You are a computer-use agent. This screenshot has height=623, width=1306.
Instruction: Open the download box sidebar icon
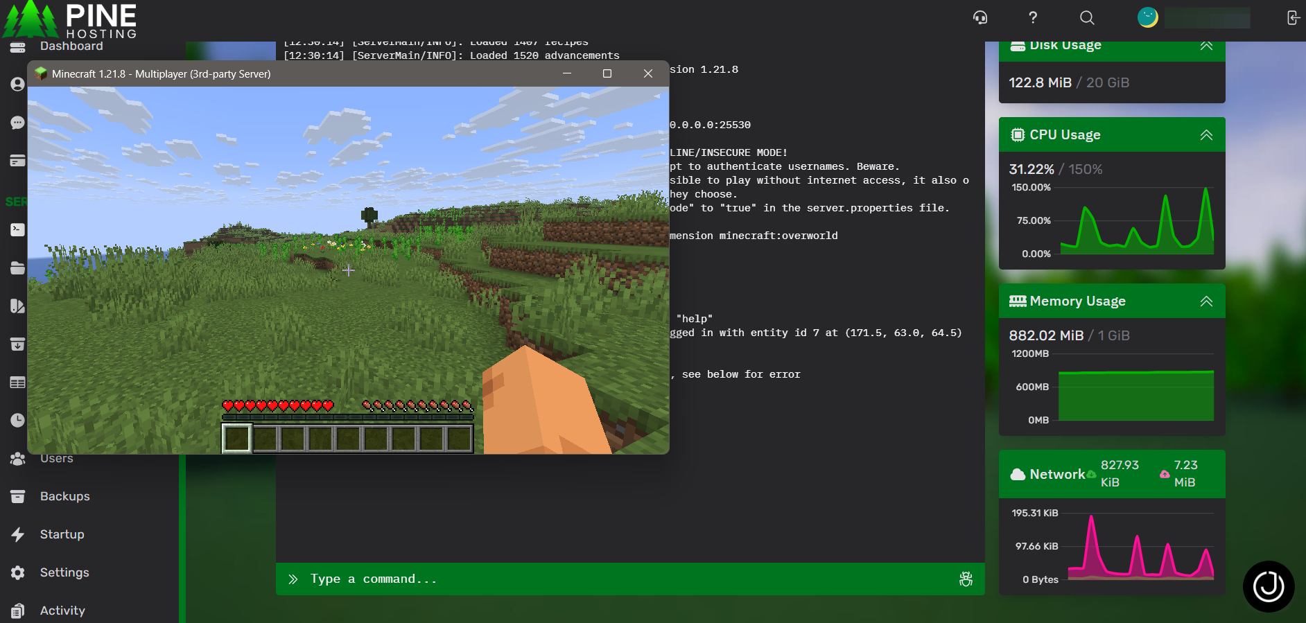[x=17, y=344]
